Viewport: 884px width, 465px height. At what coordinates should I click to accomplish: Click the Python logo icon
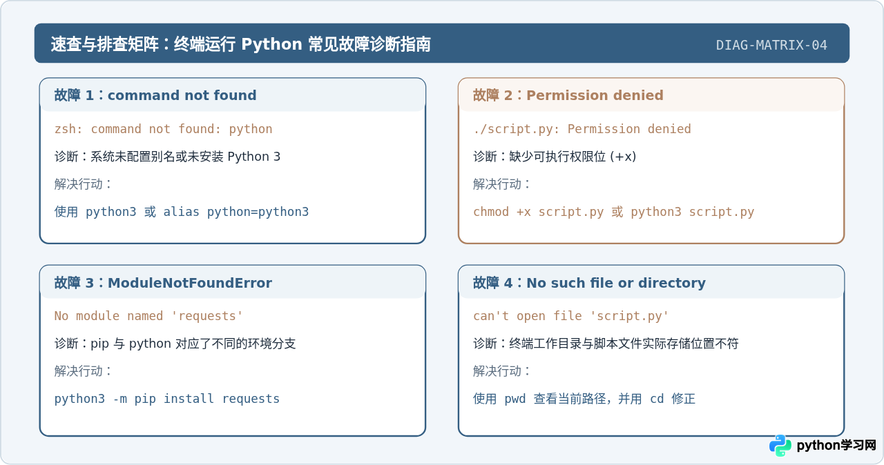(x=780, y=446)
